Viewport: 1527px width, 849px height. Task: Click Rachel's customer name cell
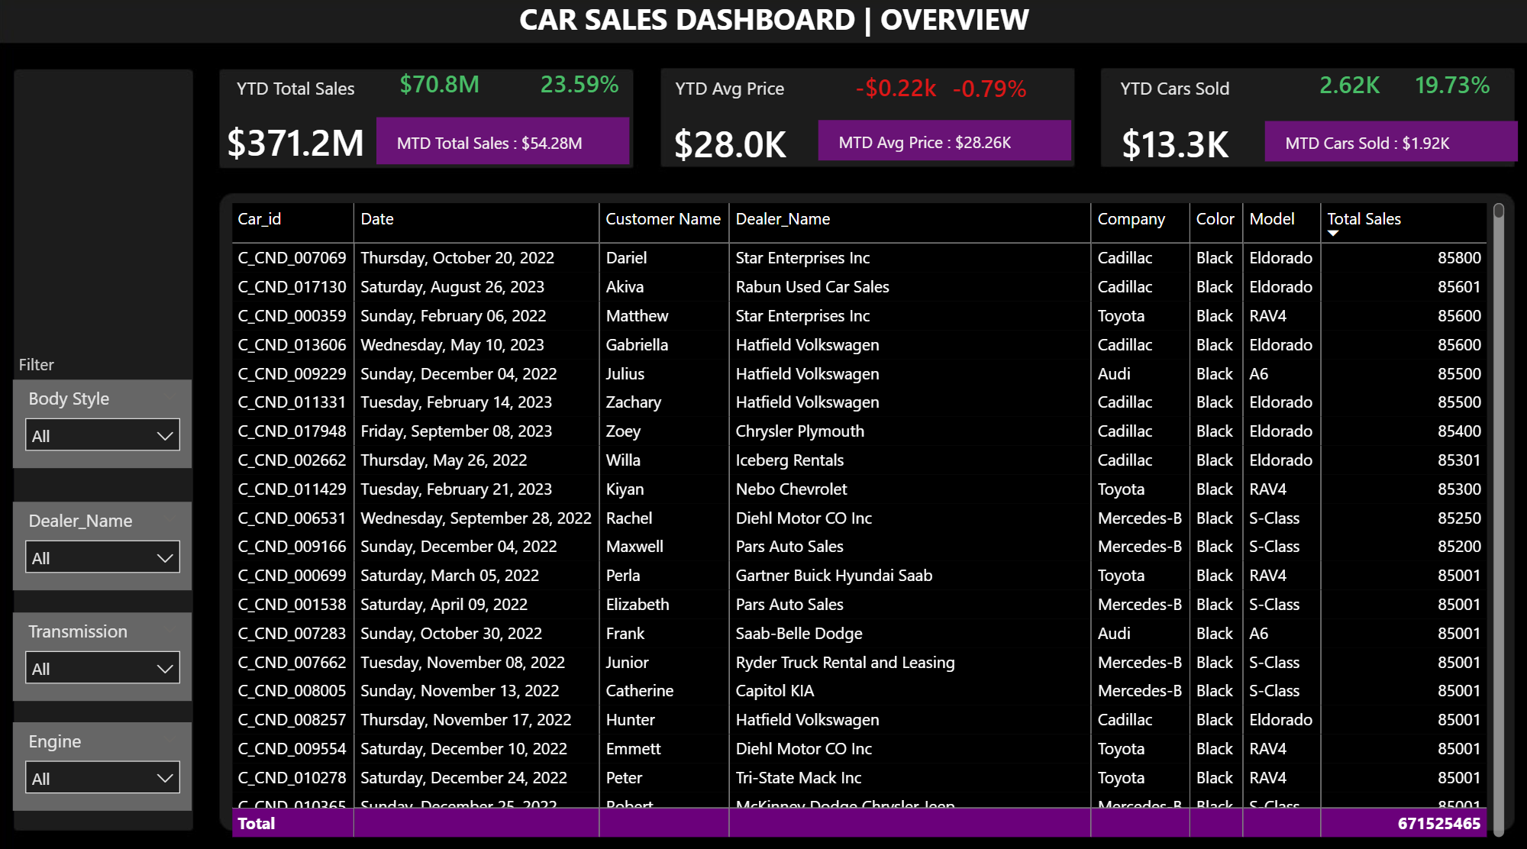click(x=628, y=518)
